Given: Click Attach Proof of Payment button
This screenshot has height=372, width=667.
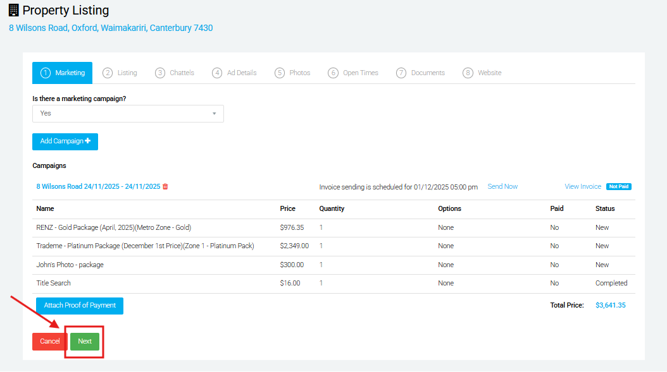Looking at the screenshot, I should pos(80,306).
